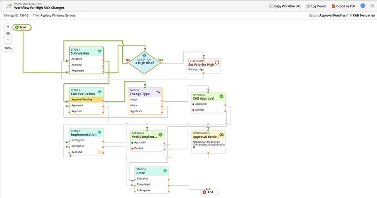The width and height of the screenshot is (377, 198).
Task: Select Cancelled status in Close stage
Action: pyautogui.click(x=152, y=179)
